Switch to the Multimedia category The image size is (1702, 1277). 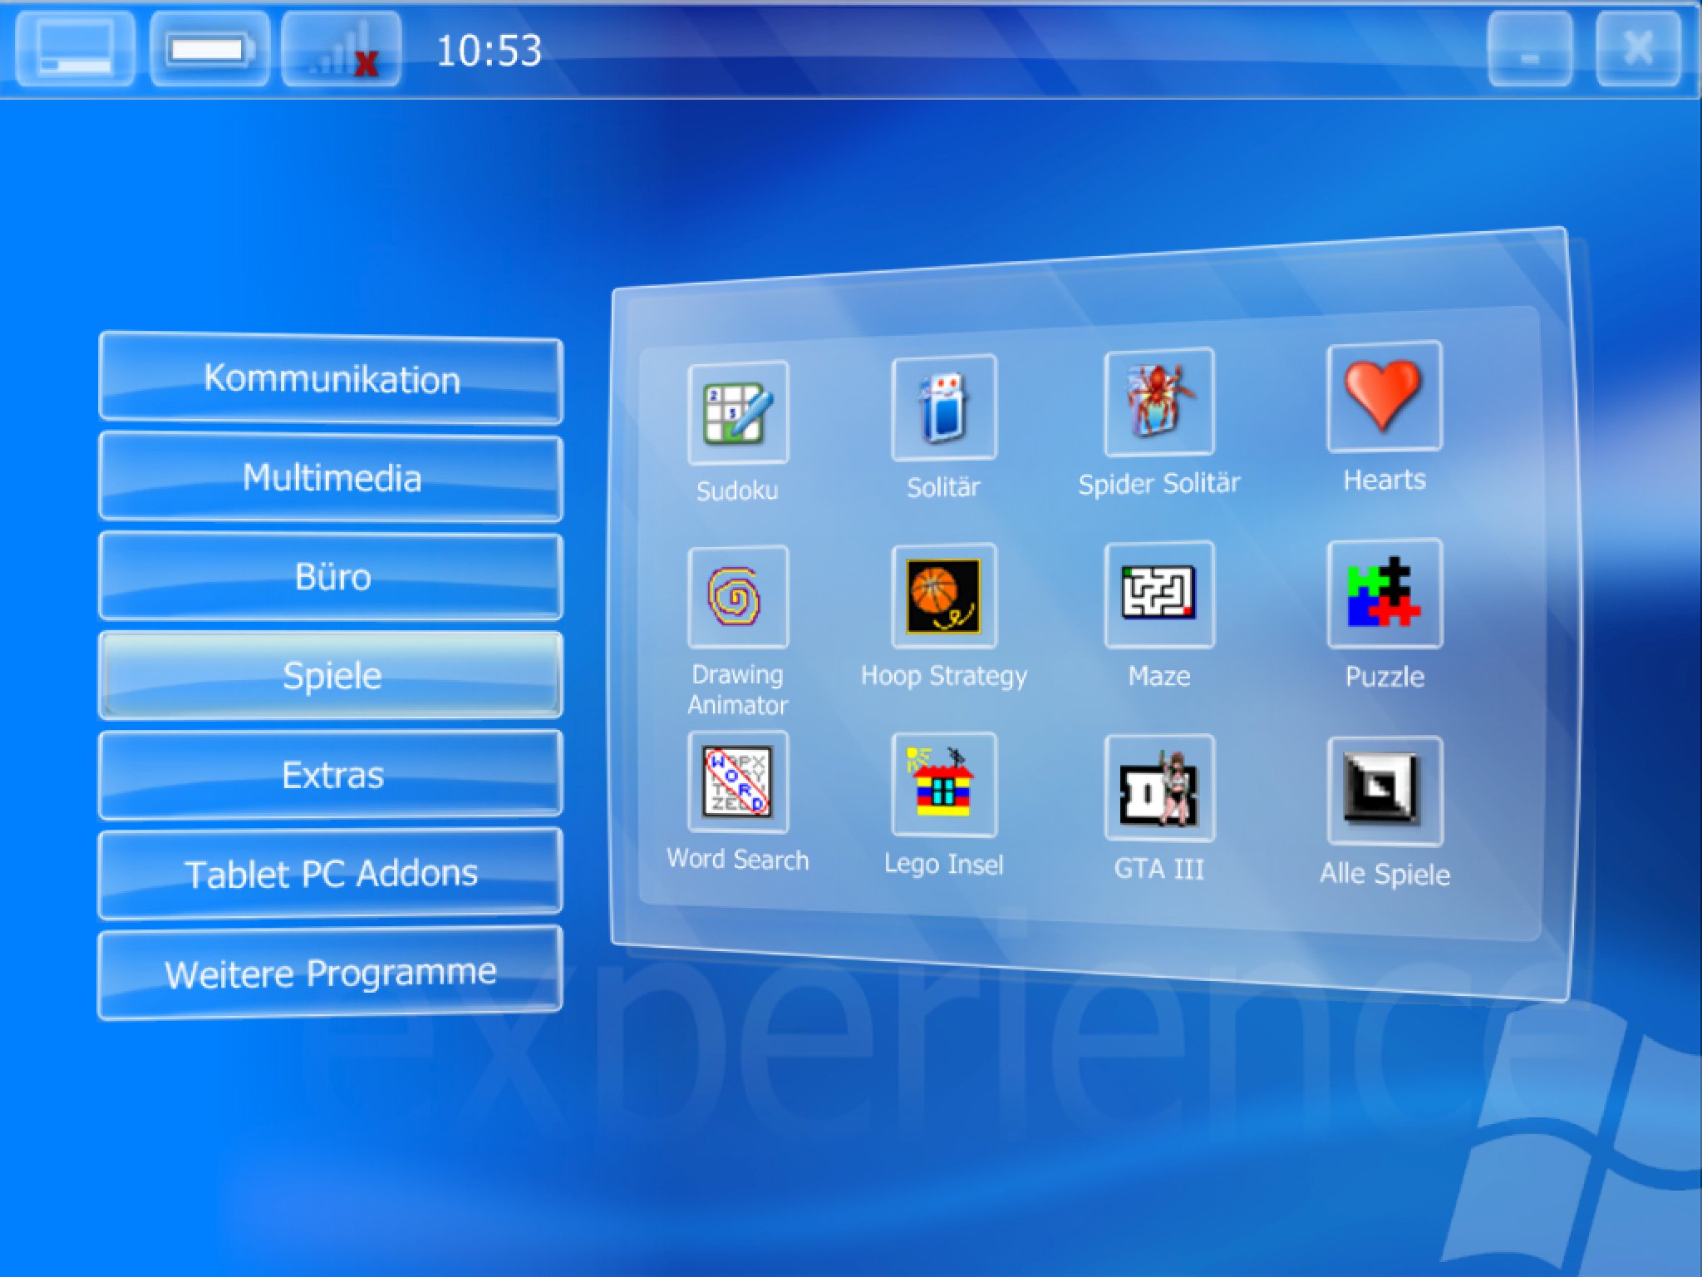click(x=331, y=477)
